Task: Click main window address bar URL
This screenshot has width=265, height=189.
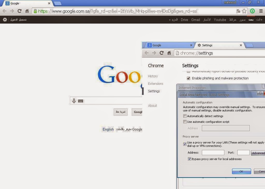Action: pyautogui.click(x=118, y=11)
